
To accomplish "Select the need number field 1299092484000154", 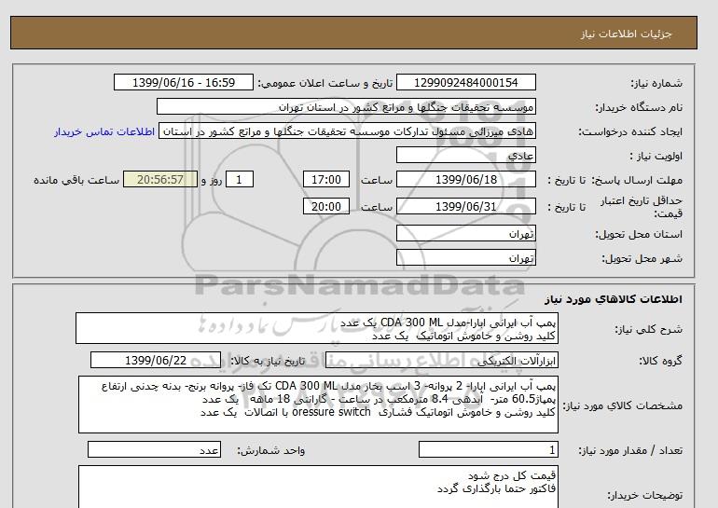I will coord(465,83).
